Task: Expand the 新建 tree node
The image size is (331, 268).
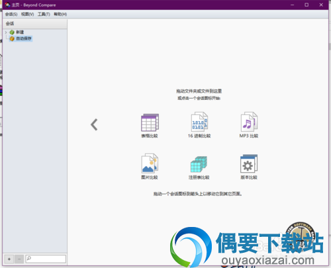Action: coord(6,32)
